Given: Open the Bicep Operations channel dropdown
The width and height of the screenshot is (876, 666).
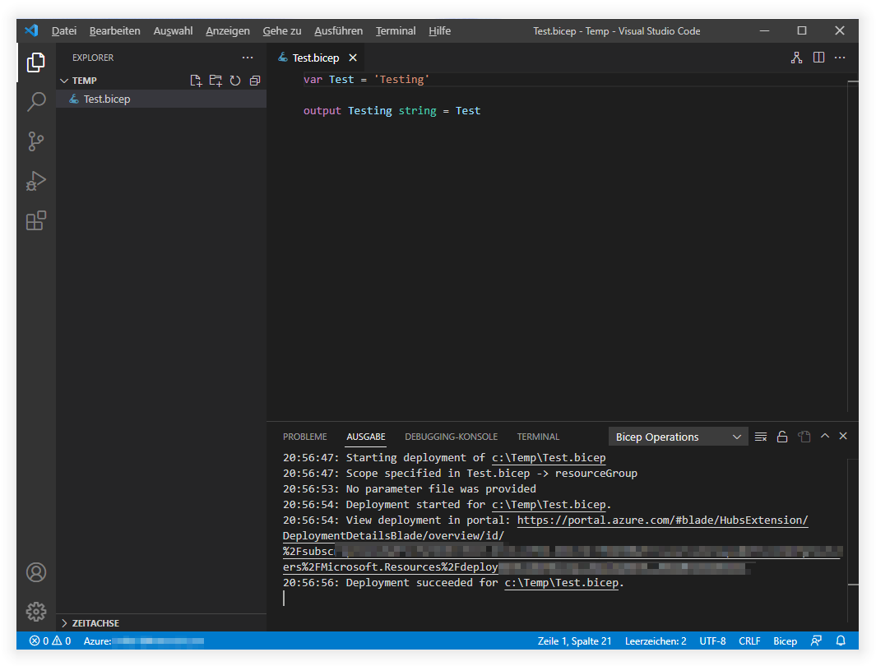Looking at the screenshot, I should [678, 437].
